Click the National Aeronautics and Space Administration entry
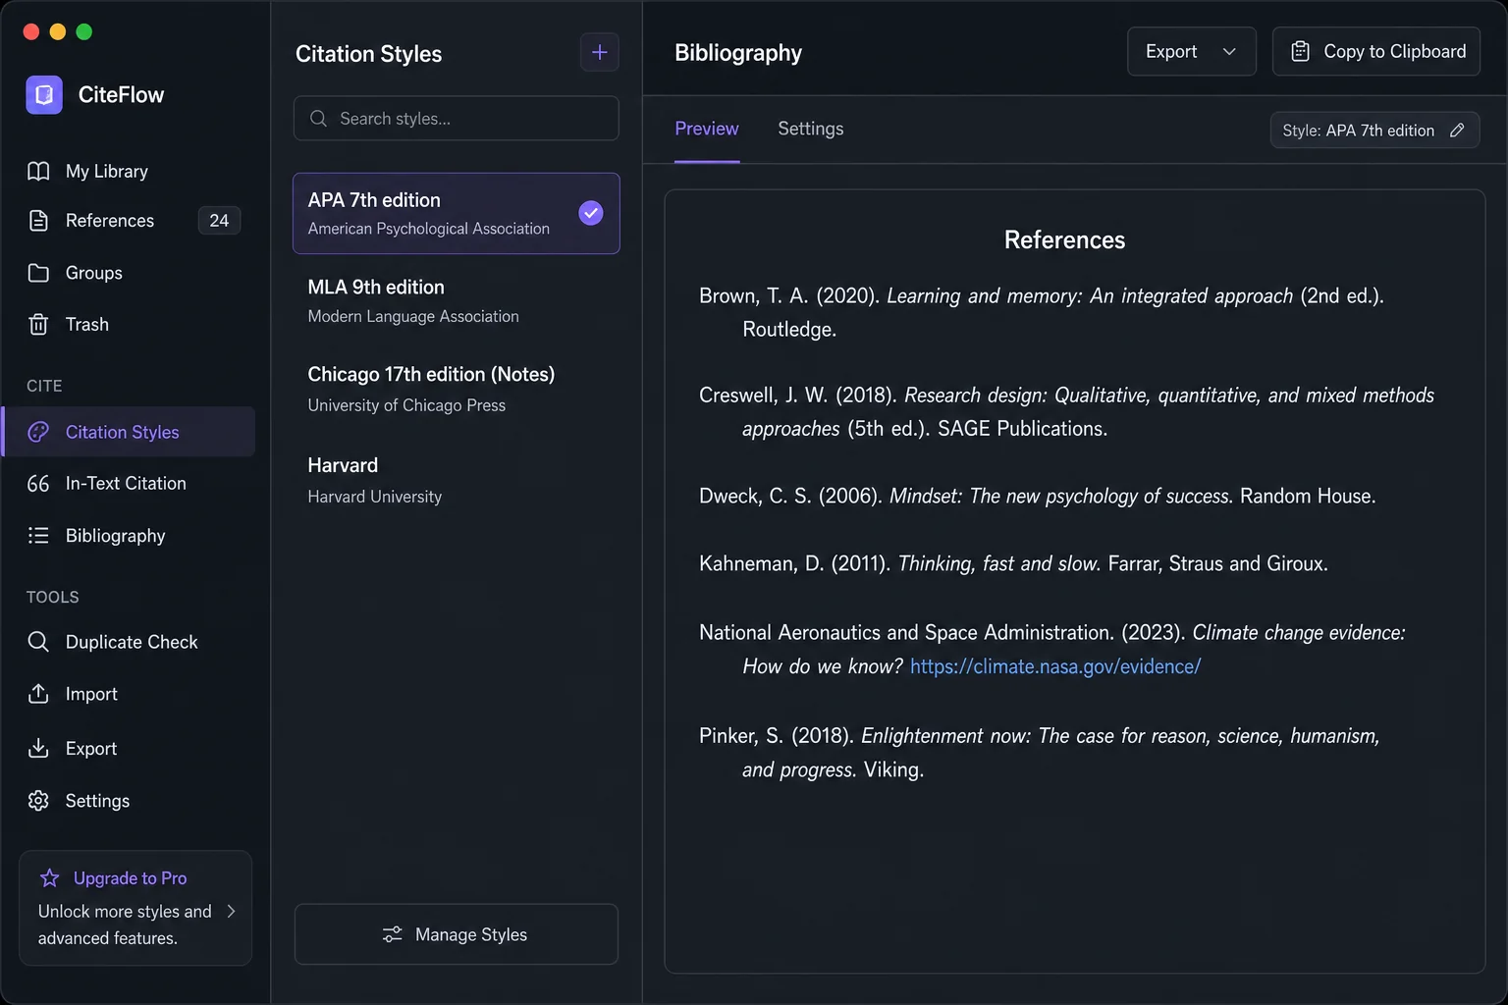Screen dimensions: 1508x1005 (x=1051, y=650)
